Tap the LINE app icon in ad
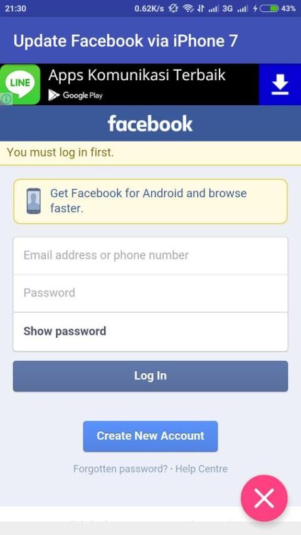This screenshot has height=535, width=301. click(x=20, y=85)
